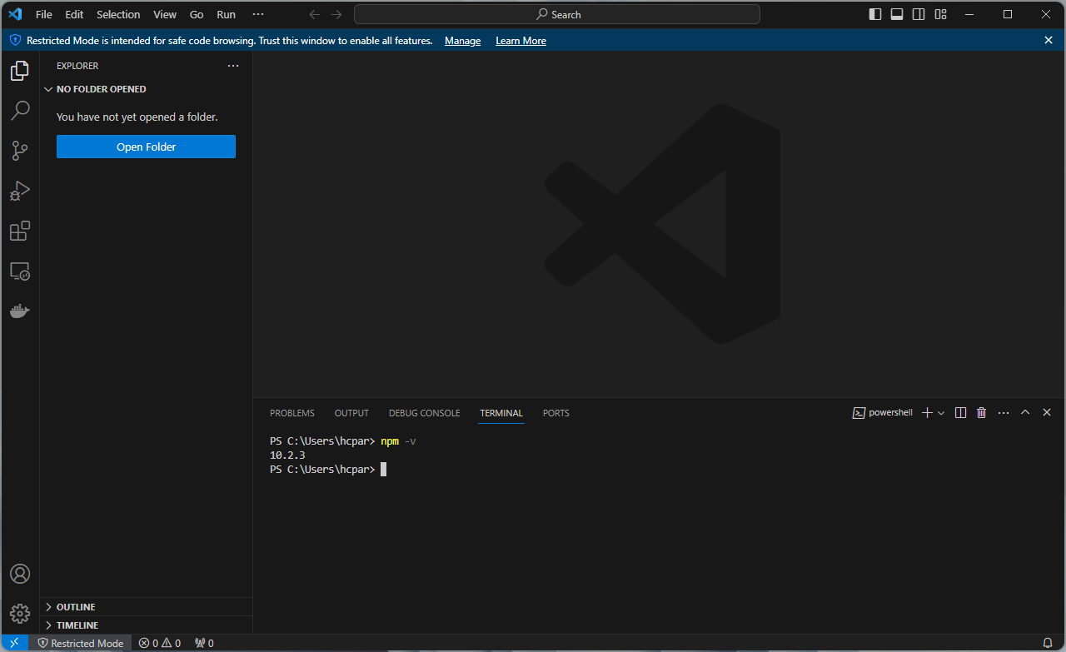The width and height of the screenshot is (1066, 652).
Task: Switch to the Debug Console tab
Action: (x=424, y=413)
